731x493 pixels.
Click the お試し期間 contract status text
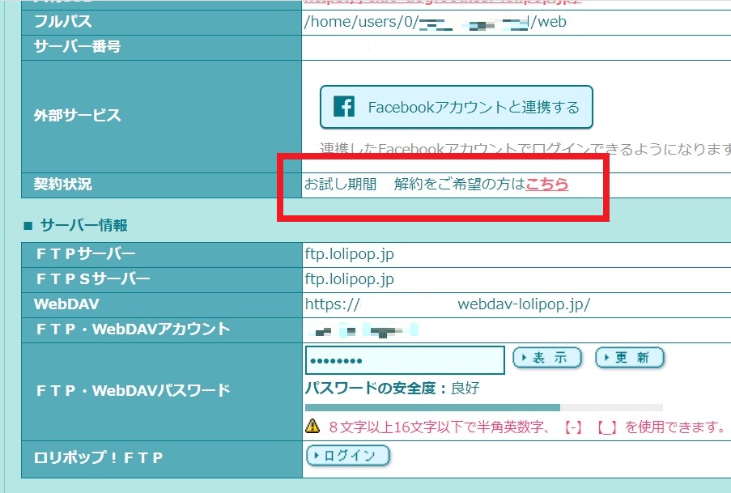pyautogui.click(x=340, y=185)
